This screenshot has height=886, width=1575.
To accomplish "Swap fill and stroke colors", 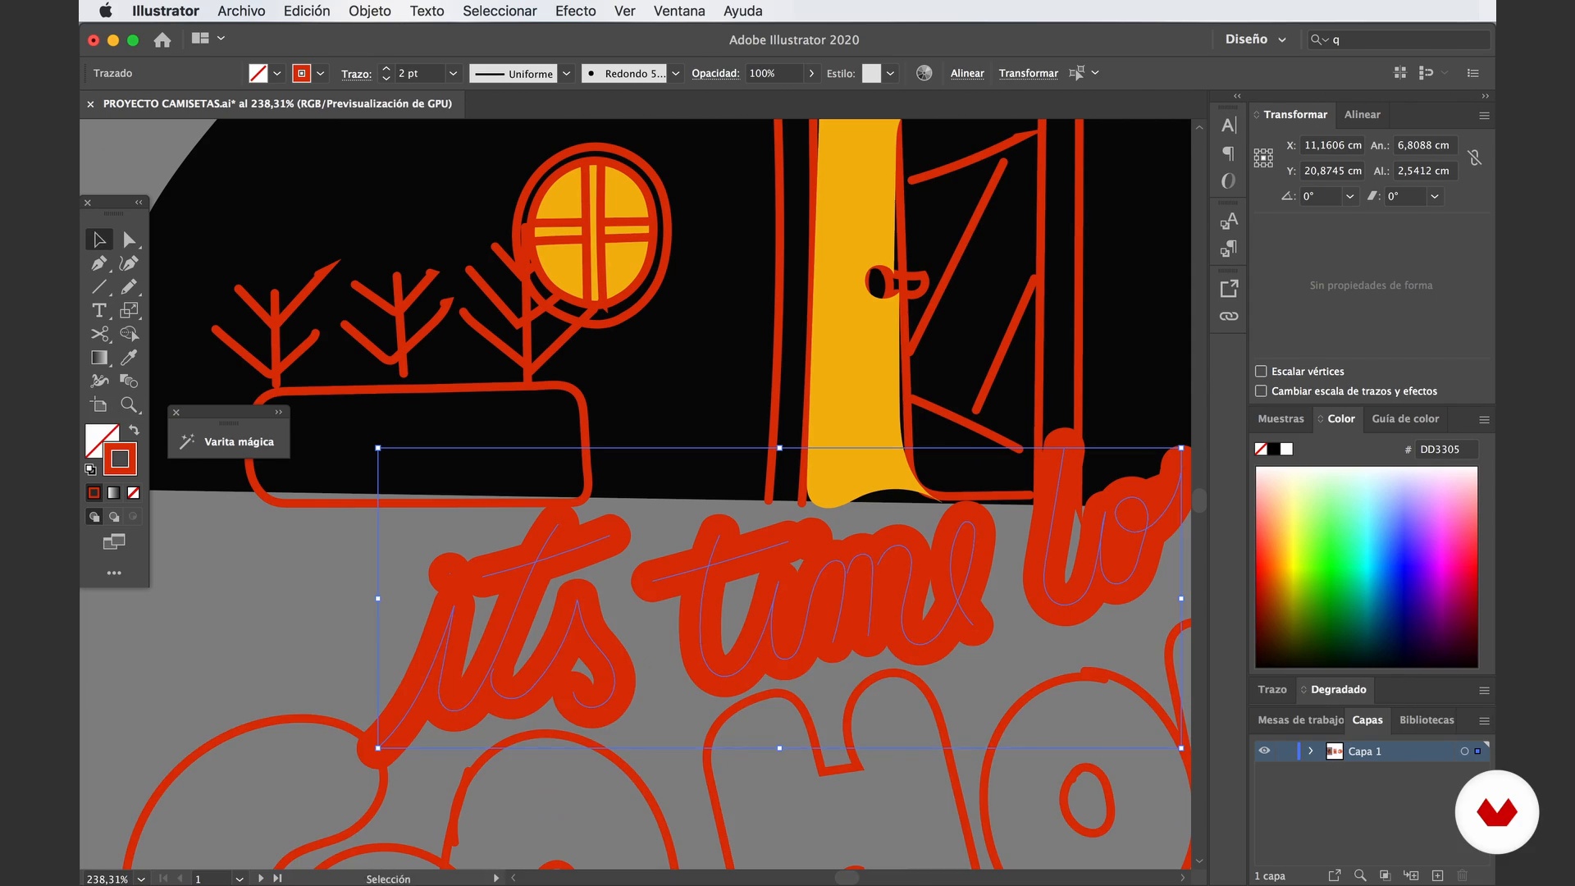I will [134, 430].
